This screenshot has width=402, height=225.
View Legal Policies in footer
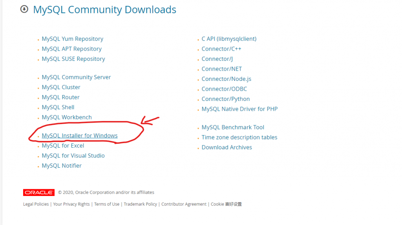(36, 204)
